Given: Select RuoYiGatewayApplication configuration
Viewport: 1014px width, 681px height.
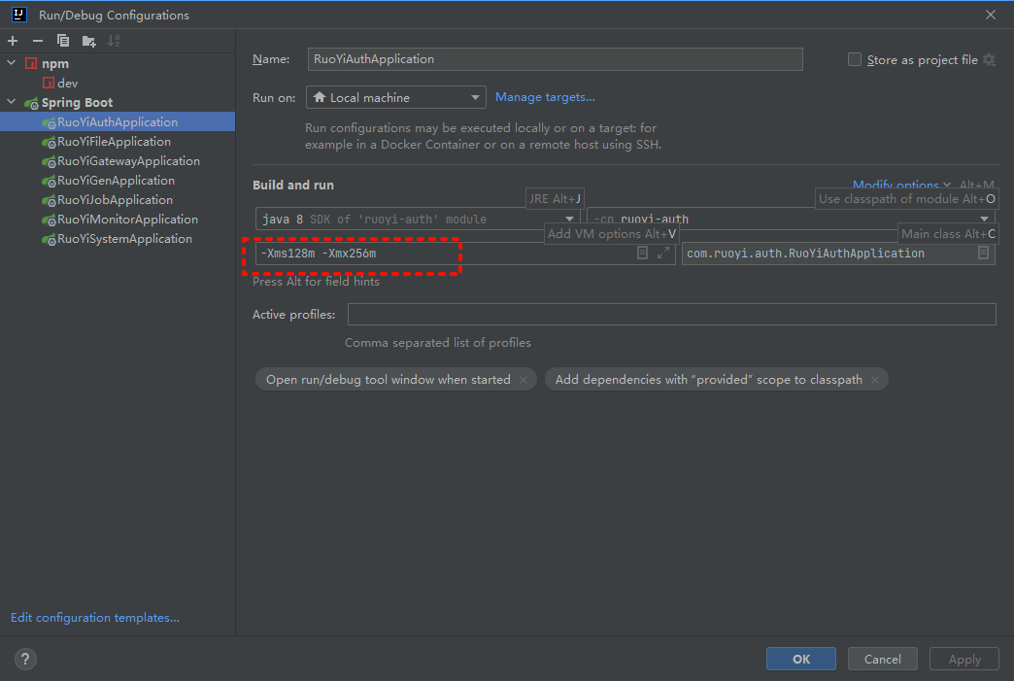Looking at the screenshot, I should [x=128, y=160].
